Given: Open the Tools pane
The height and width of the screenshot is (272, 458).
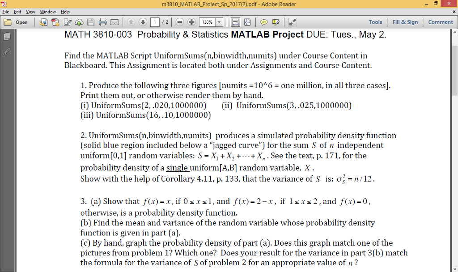Looking at the screenshot, I should pyautogui.click(x=375, y=21).
